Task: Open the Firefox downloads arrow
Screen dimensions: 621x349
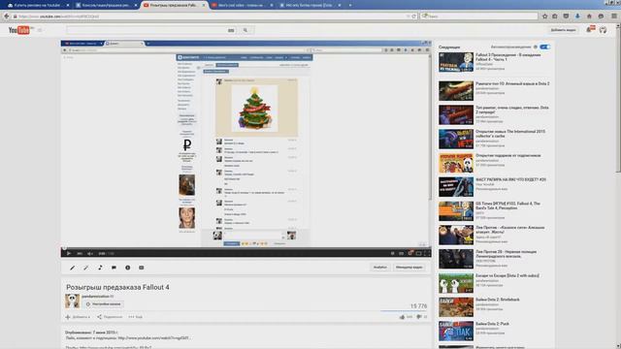Action: pyautogui.click(x=577, y=16)
